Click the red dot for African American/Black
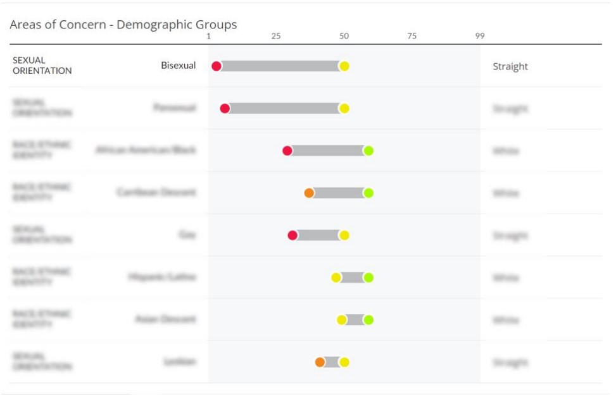 [287, 150]
